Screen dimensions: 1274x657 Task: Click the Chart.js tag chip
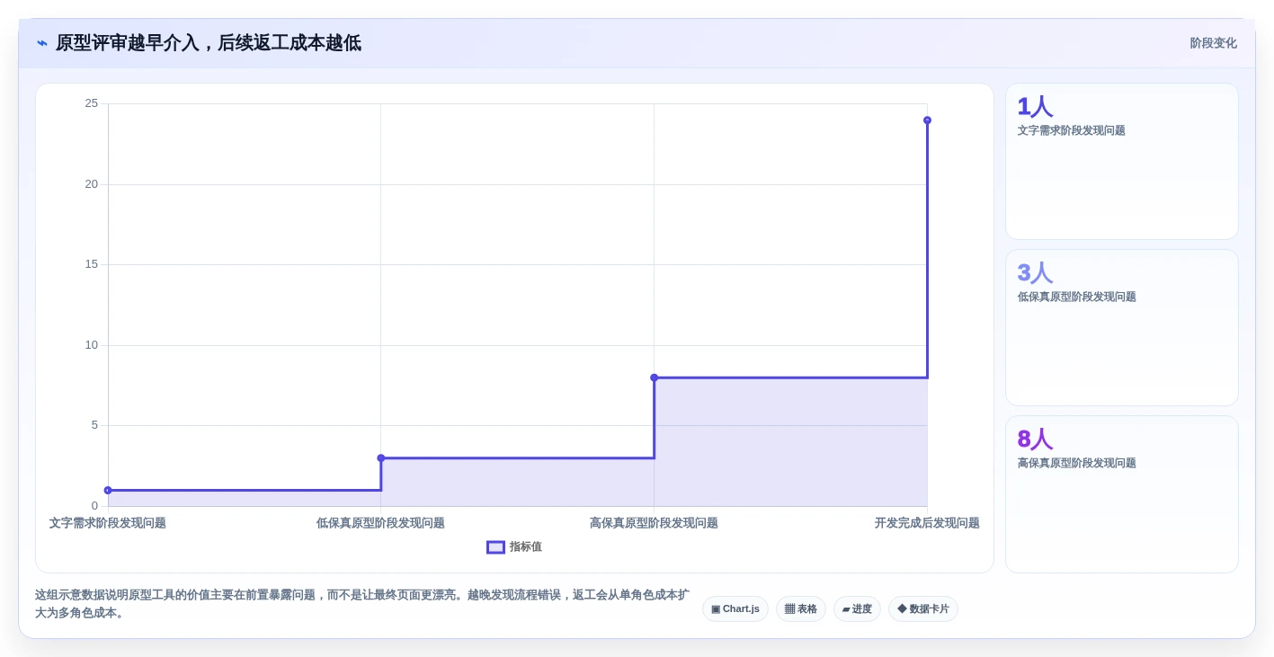tap(735, 608)
